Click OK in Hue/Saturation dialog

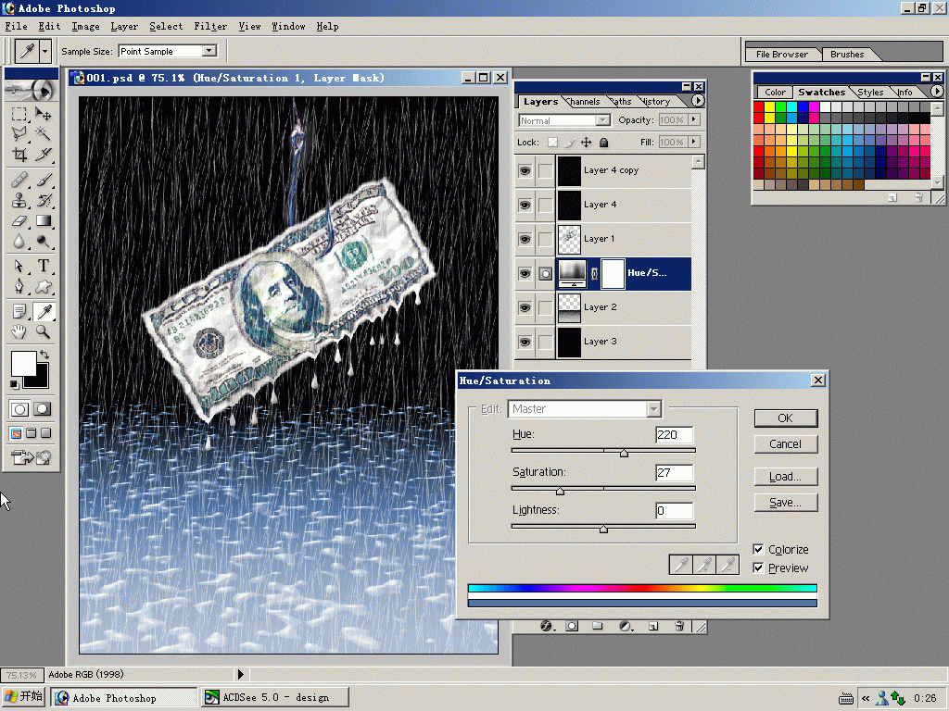786,418
